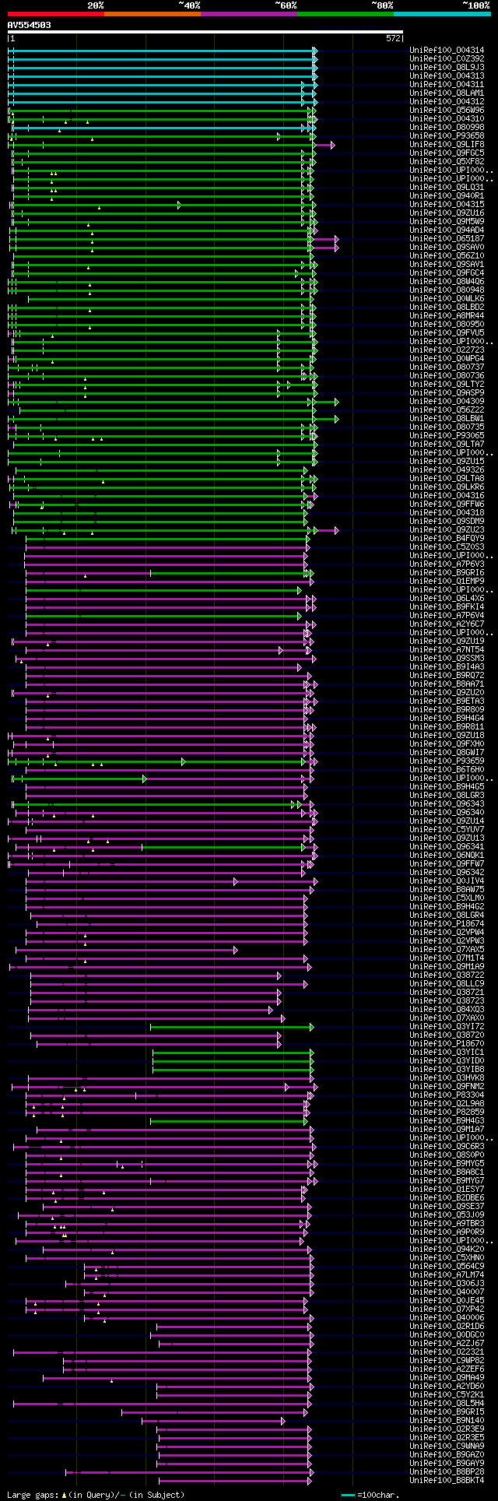Select hit UniRef100_Q8GWI7
This screenshot has height=1501, width=498.
pos(447,752)
